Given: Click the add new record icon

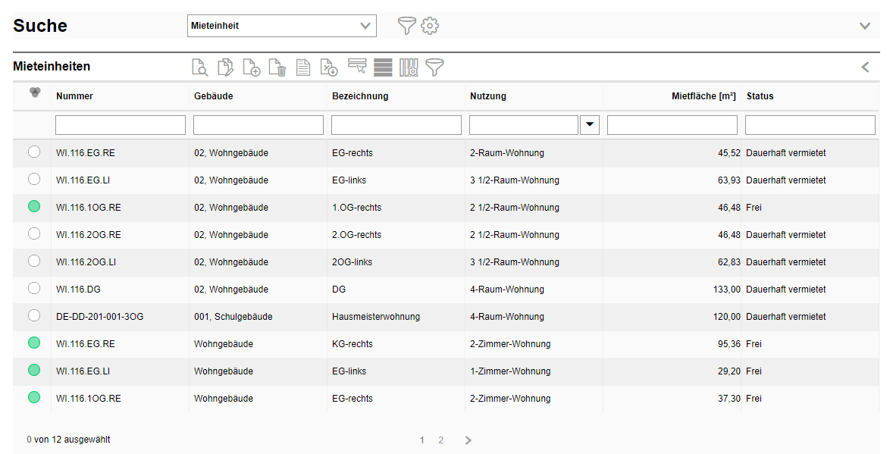Looking at the screenshot, I should [x=252, y=67].
